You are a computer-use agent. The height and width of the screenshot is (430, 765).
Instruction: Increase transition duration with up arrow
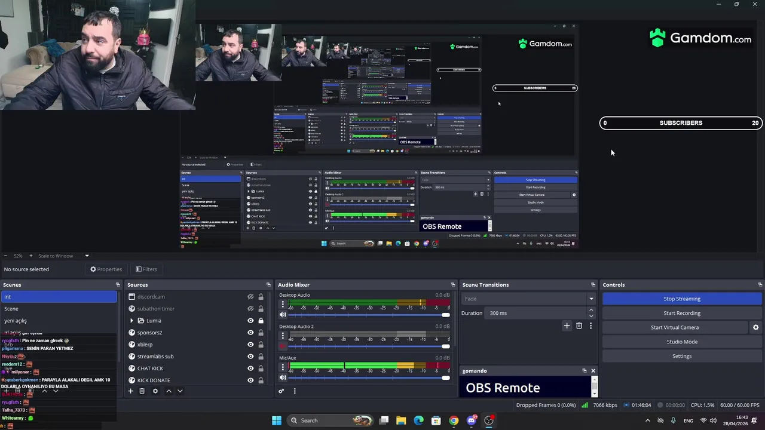591,310
